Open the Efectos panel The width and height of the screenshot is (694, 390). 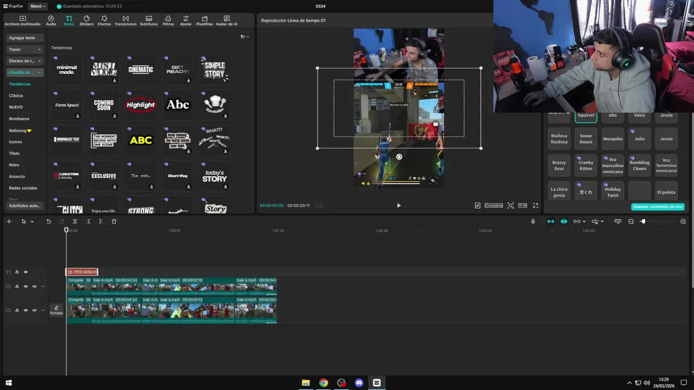click(104, 21)
